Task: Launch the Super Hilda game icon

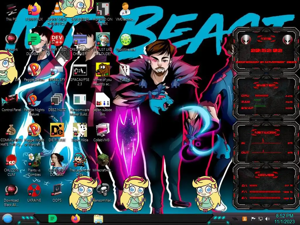Action: (x=80, y=132)
